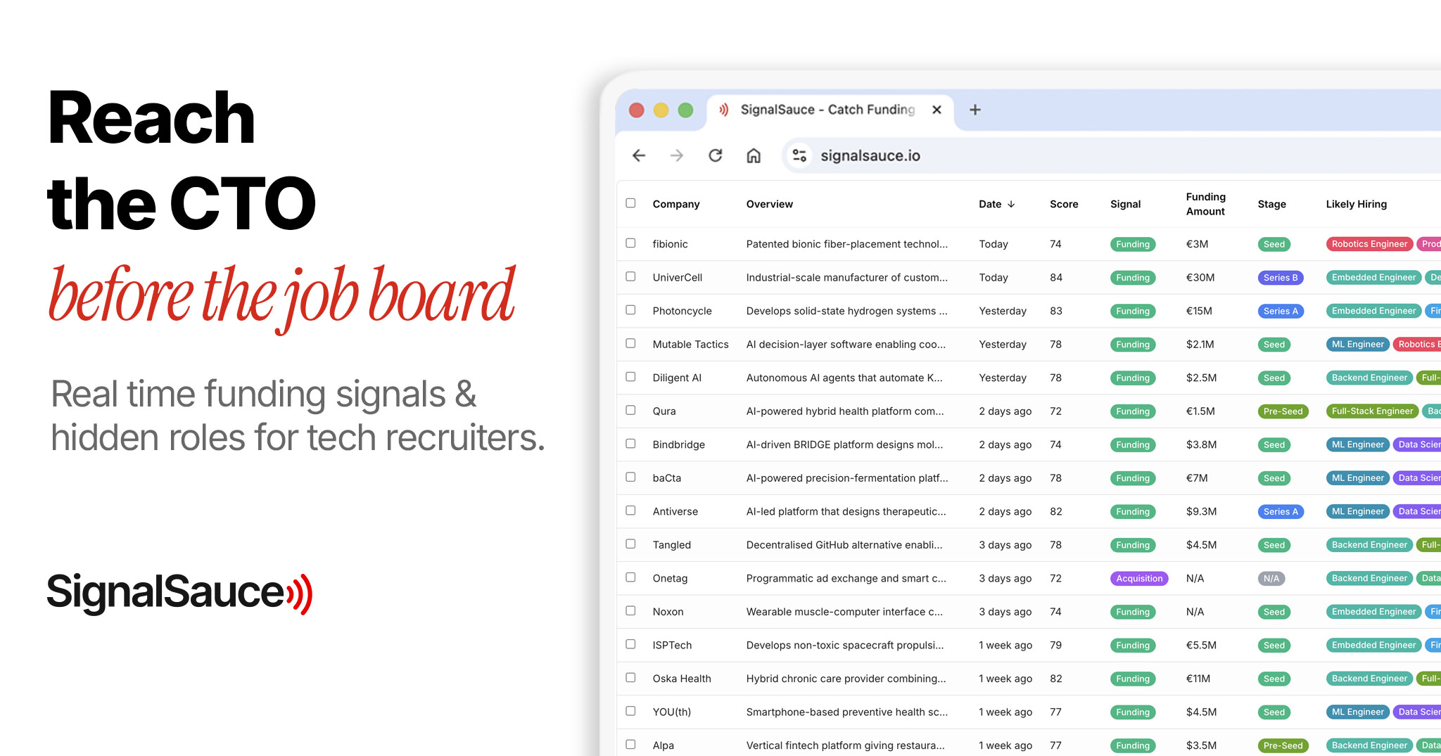The image size is (1441, 756).
Task: Select the UniverCell row checkbox
Action: [630, 277]
